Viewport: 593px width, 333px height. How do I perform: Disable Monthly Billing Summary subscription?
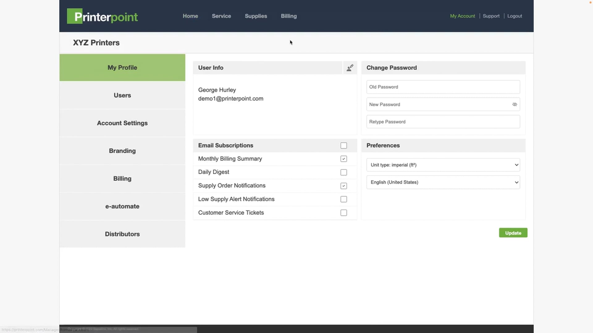coord(343,158)
